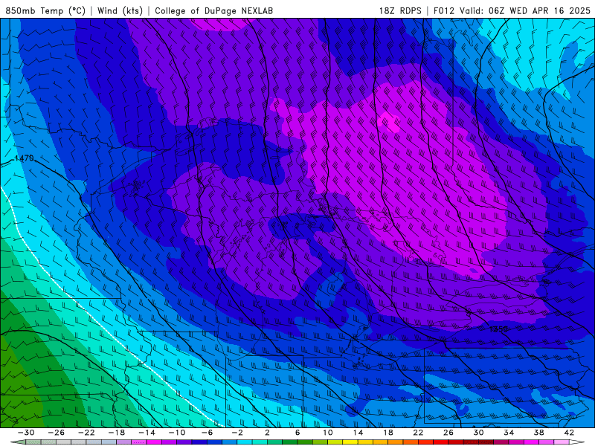Click the -26 colorbar scale label
This screenshot has width=595, height=446.
pyautogui.click(x=57, y=433)
